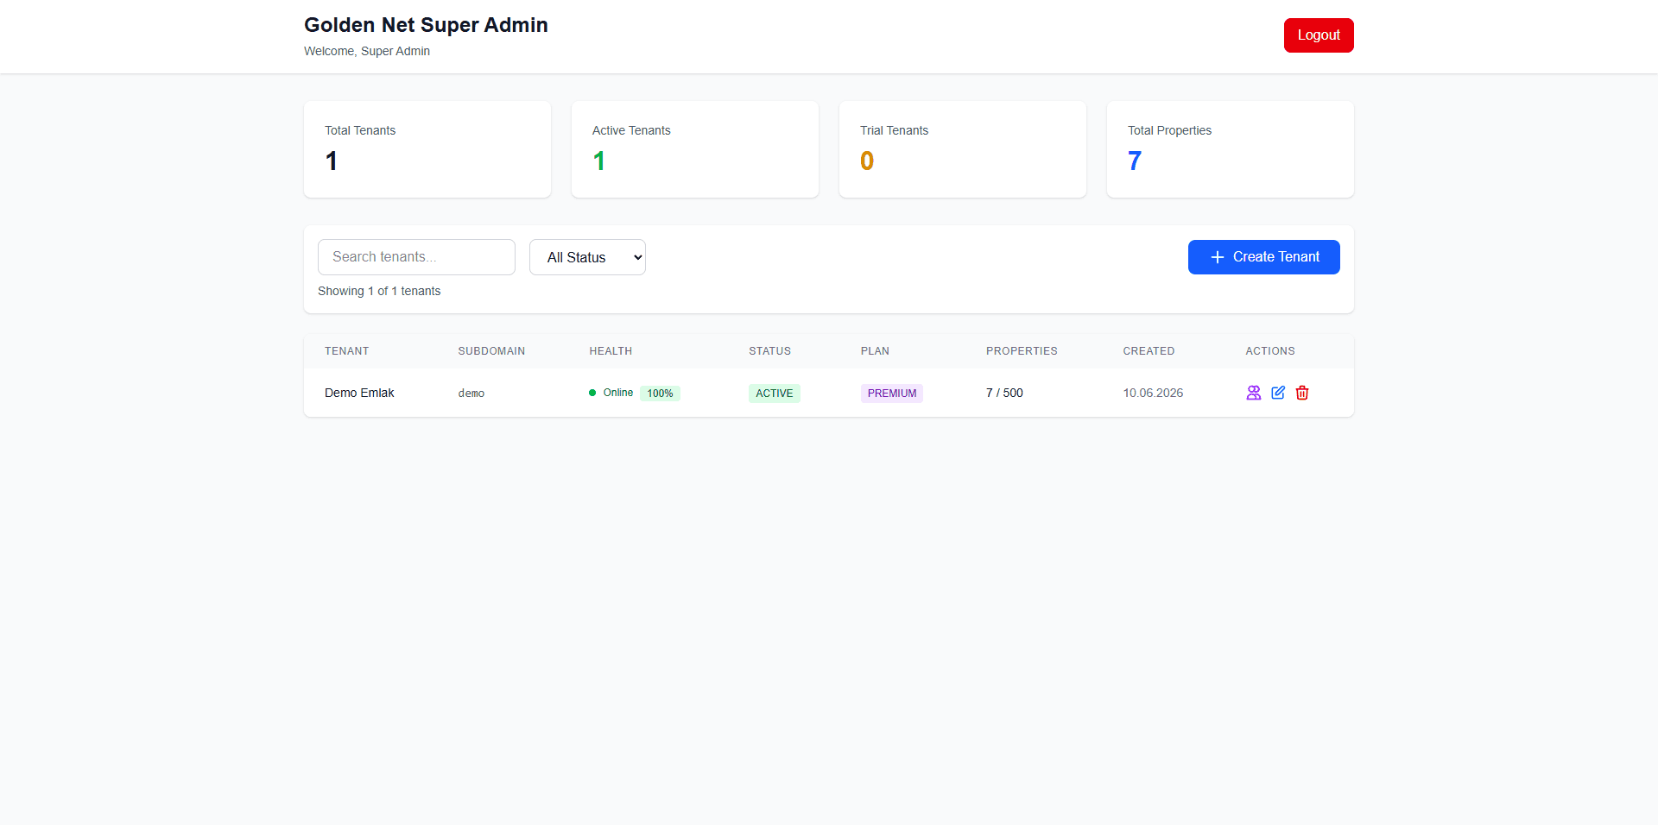Click the PROPERTIES column header
This screenshot has width=1658, height=825.
tap(1022, 351)
